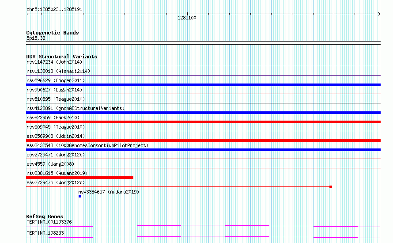Select the 5p15.33 band label
This screenshot has height=243, width=393.
[x=36, y=38]
